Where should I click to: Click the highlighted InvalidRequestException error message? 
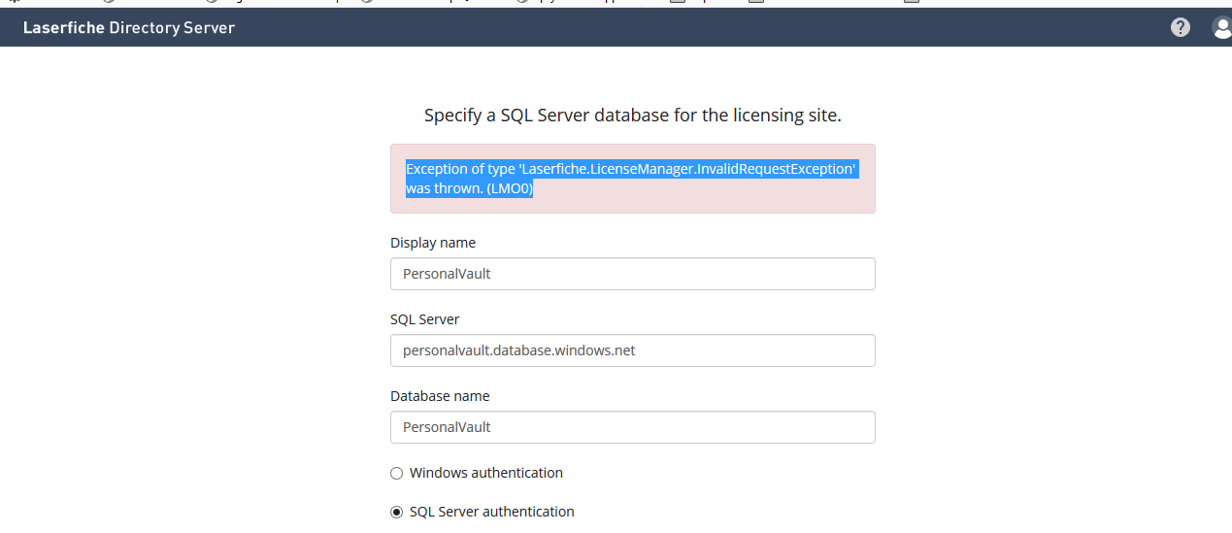[x=631, y=179]
